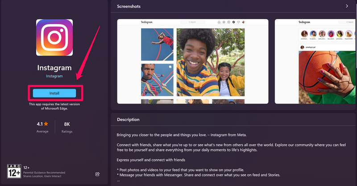
Task: Click 'Bringing you closer to the people' line
Action: pos(182,135)
